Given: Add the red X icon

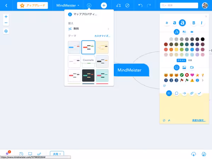Looking at the screenshot, I should 187,75.
